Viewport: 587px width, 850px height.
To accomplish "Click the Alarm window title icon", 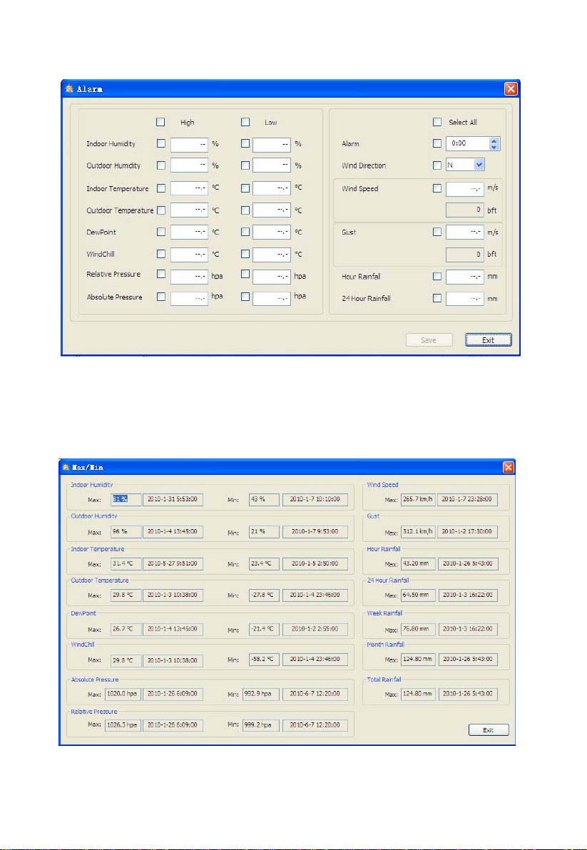I will [x=69, y=88].
